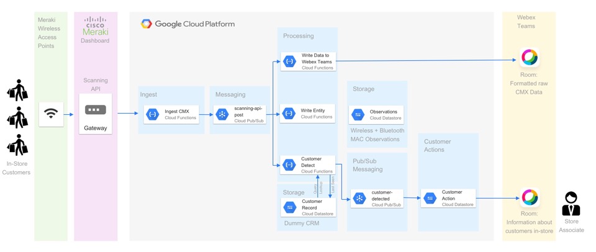Click the middle in-store customer shopper icon

[x=17, y=117]
